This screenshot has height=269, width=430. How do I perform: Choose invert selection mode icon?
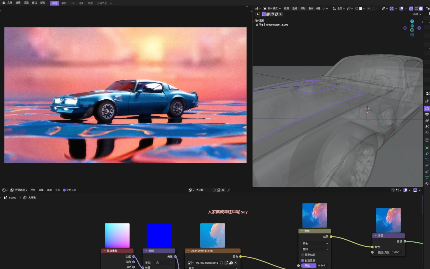coord(276,14)
